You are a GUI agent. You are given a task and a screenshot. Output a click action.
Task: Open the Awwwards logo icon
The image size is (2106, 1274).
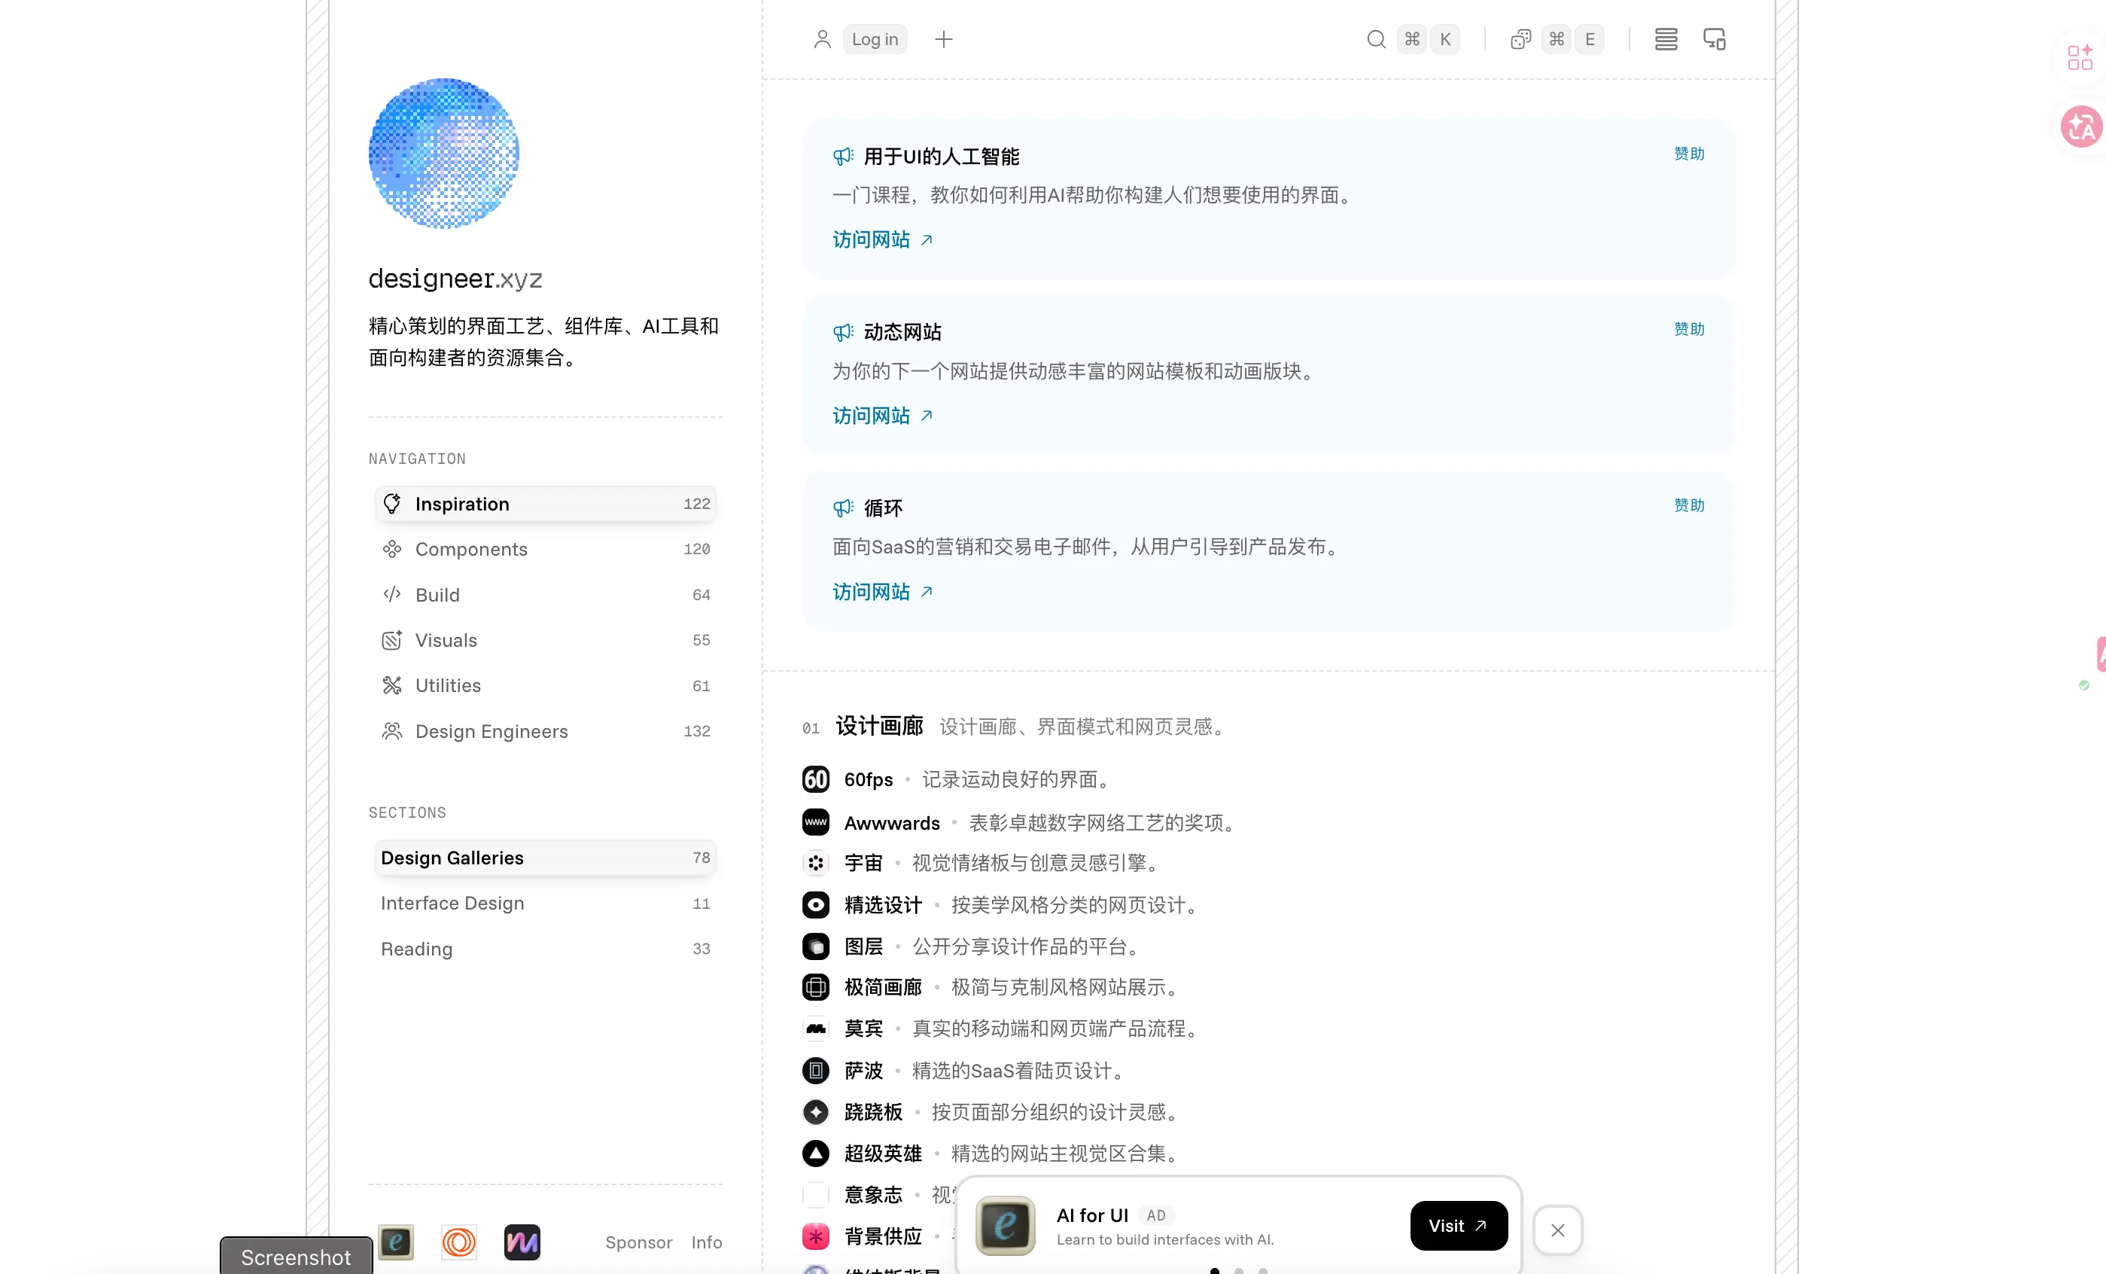[815, 822]
